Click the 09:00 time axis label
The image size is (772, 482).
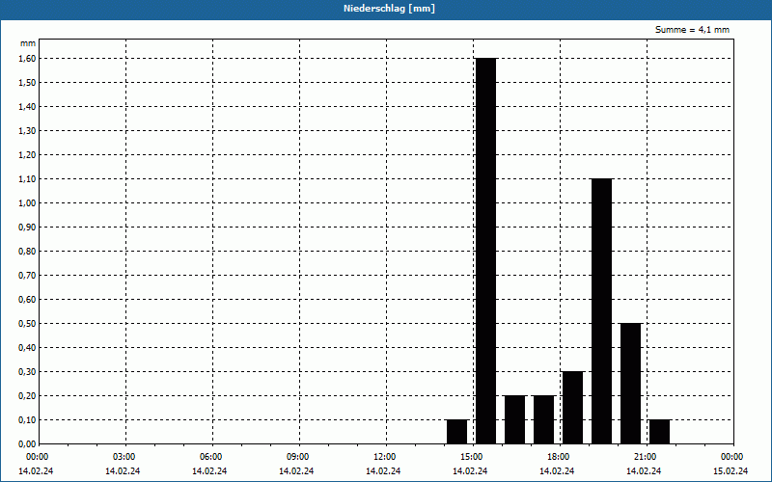(298, 457)
